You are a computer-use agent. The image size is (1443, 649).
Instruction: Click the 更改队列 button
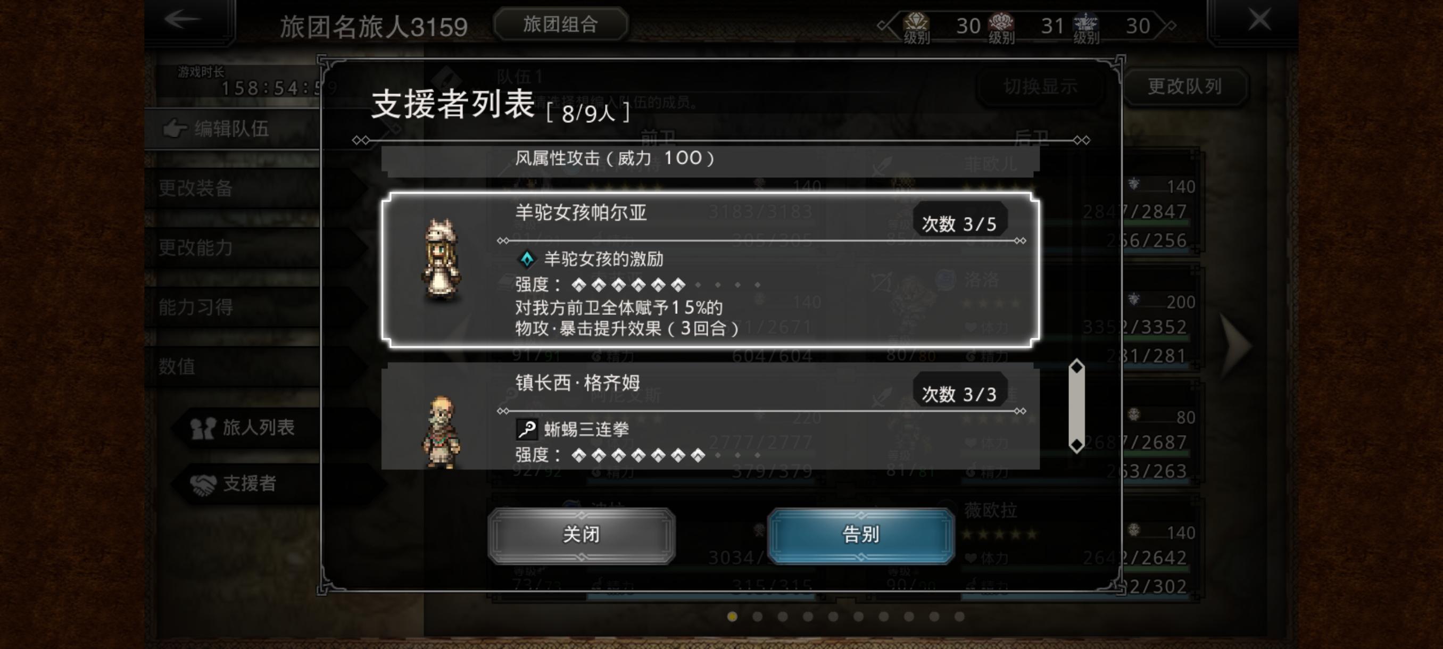(1185, 86)
